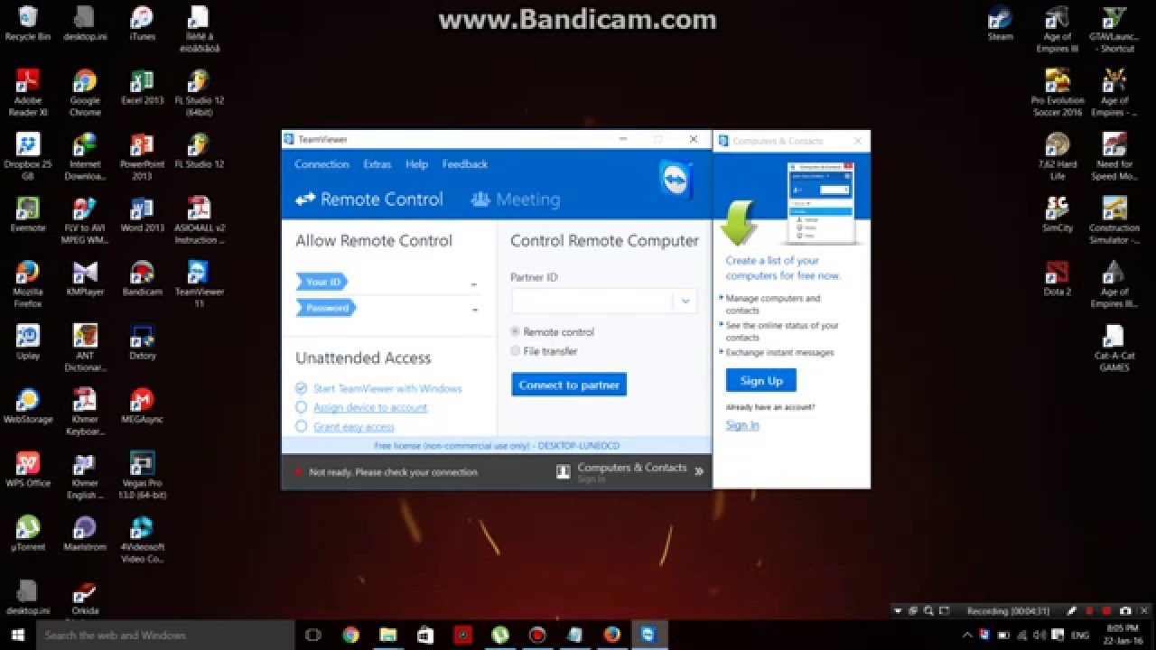This screenshot has width=1156, height=650.
Task: Click the Windows Start button
Action: pyautogui.click(x=18, y=635)
